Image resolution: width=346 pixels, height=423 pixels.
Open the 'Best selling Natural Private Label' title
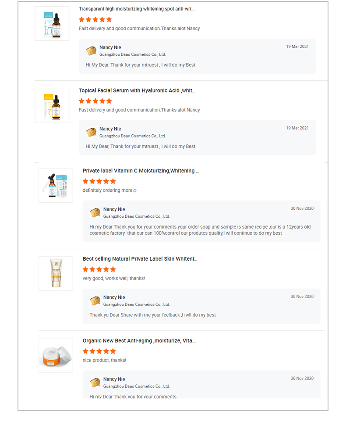click(140, 259)
